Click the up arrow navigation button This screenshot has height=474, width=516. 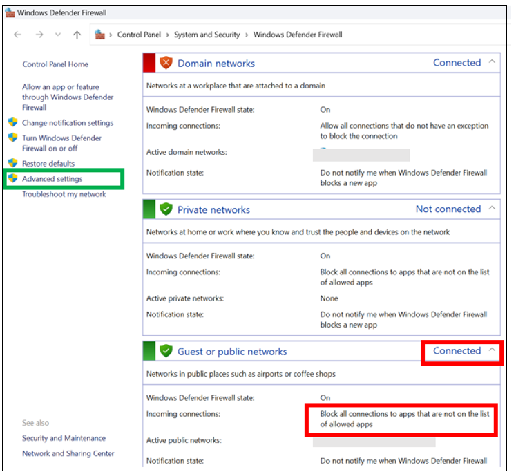pos(77,35)
